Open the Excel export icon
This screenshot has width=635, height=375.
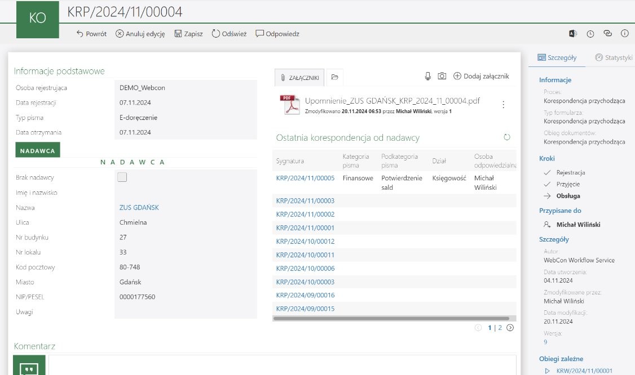[573, 34]
